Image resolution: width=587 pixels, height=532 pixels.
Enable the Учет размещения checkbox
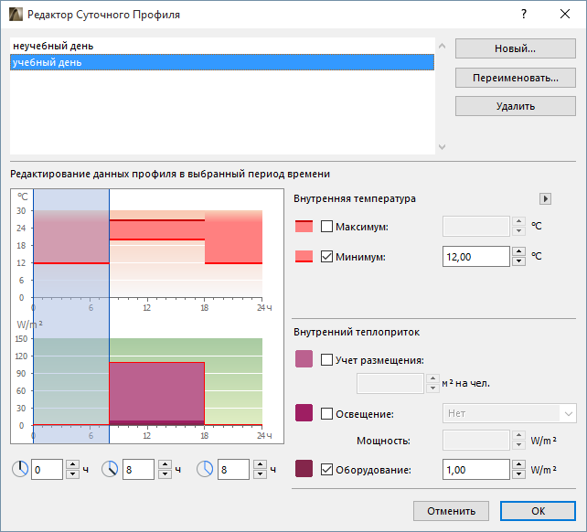(x=326, y=360)
